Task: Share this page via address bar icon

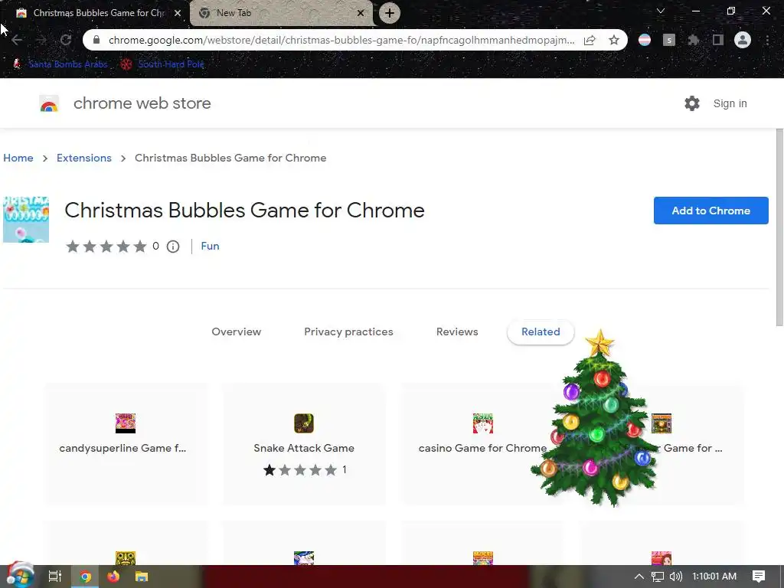Action: [590, 40]
